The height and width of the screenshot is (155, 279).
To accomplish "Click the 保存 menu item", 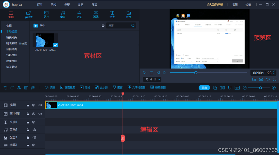I will [x=67, y=4].
